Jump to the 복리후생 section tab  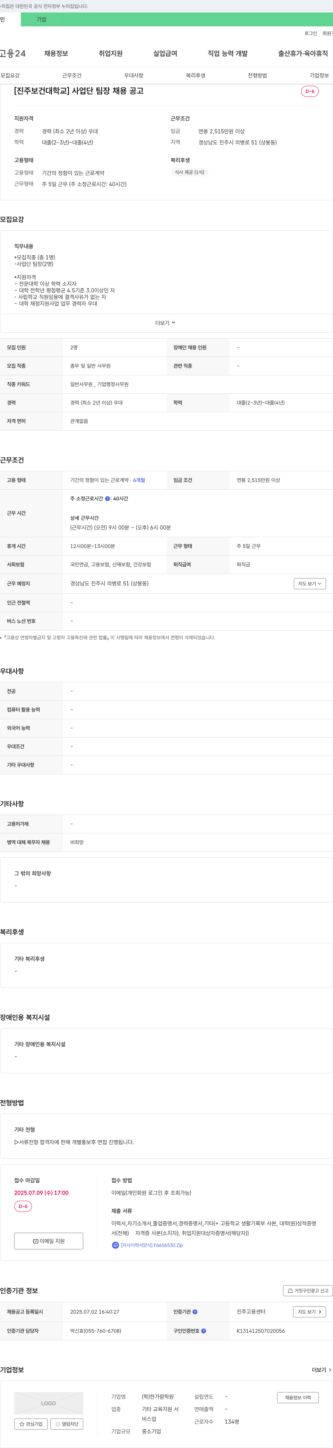pyautogui.click(x=195, y=75)
